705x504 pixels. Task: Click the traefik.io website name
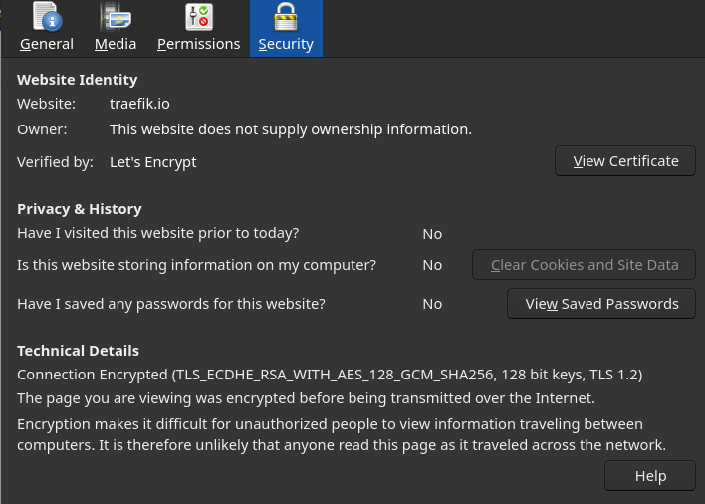tap(139, 104)
